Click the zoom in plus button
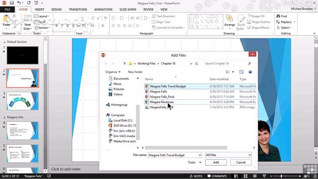Viewport: 318px width, 179px height. (x=300, y=176)
